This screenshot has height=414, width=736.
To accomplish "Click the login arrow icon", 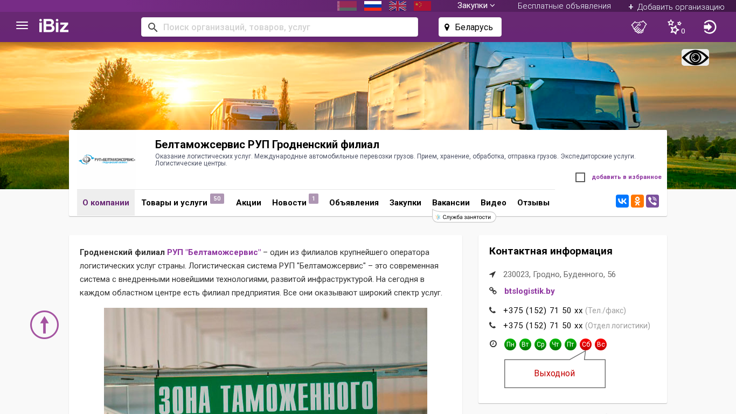I will point(710,27).
